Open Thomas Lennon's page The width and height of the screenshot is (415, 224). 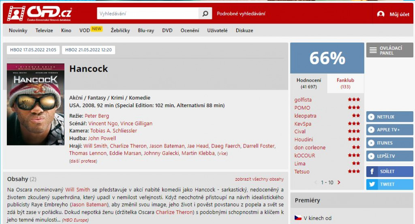[88, 153]
